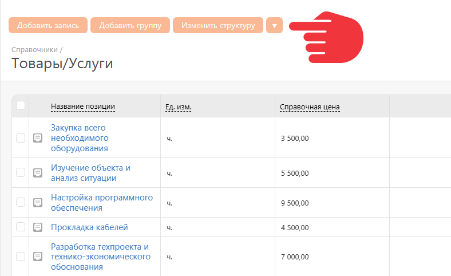The width and height of the screenshot is (451, 276).
Task: Sort by the 'Ед. изм.' column header
Action: (x=179, y=107)
